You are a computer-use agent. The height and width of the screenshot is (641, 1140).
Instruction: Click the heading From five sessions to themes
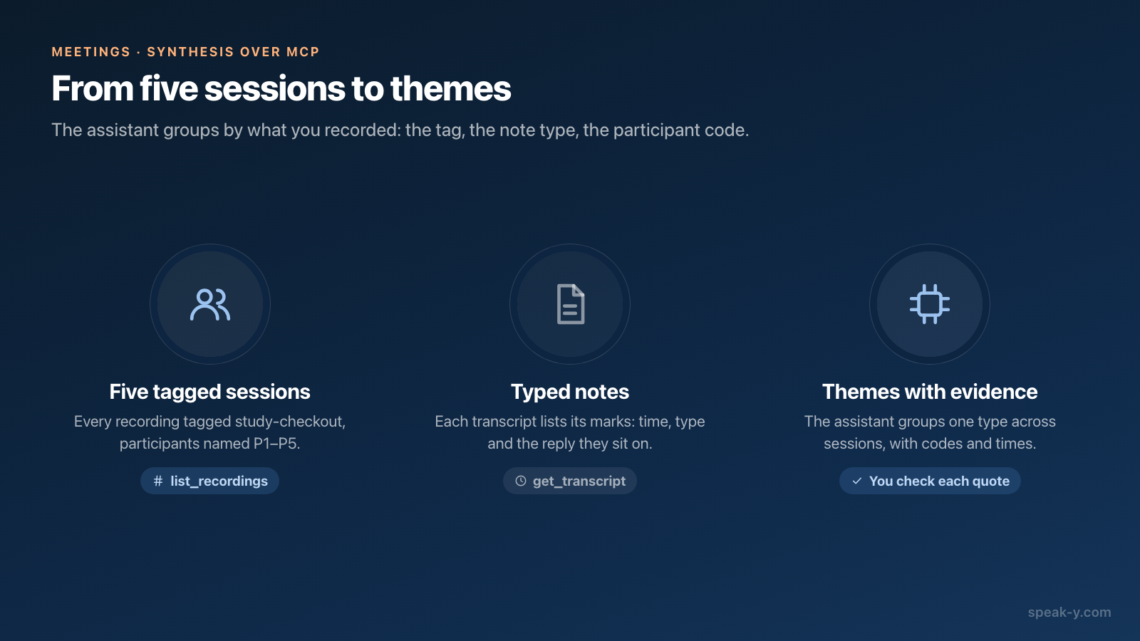(x=281, y=89)
